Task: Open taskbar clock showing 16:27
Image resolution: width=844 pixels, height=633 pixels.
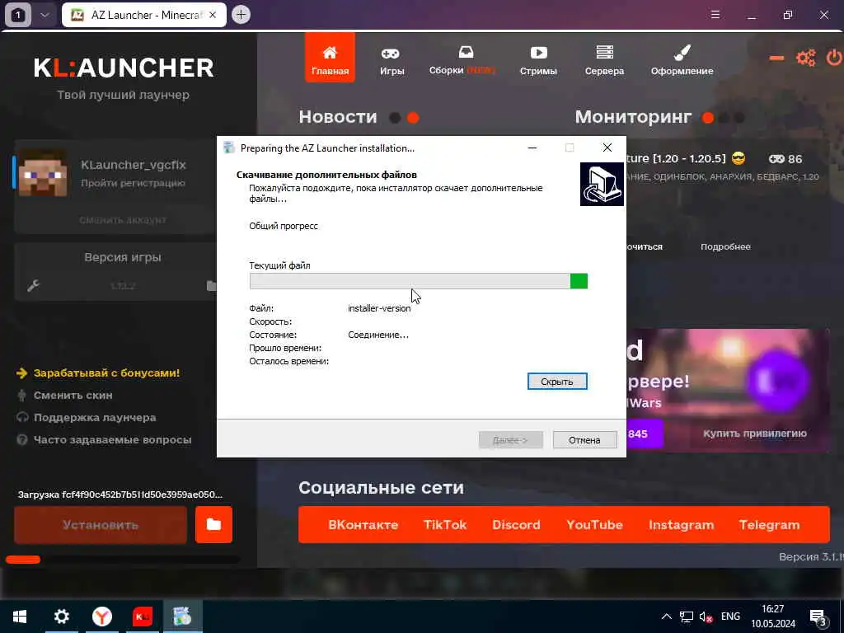Action: (773, 617)
